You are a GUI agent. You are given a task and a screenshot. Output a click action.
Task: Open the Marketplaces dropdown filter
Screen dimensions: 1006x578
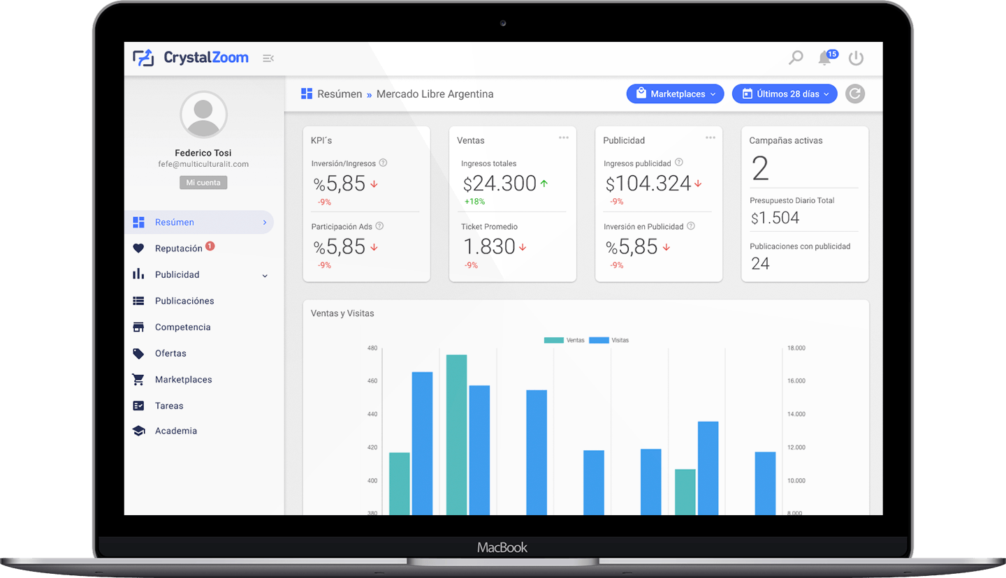tap(675, 94)
